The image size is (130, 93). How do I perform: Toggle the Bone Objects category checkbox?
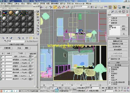[x=110, y=23]
